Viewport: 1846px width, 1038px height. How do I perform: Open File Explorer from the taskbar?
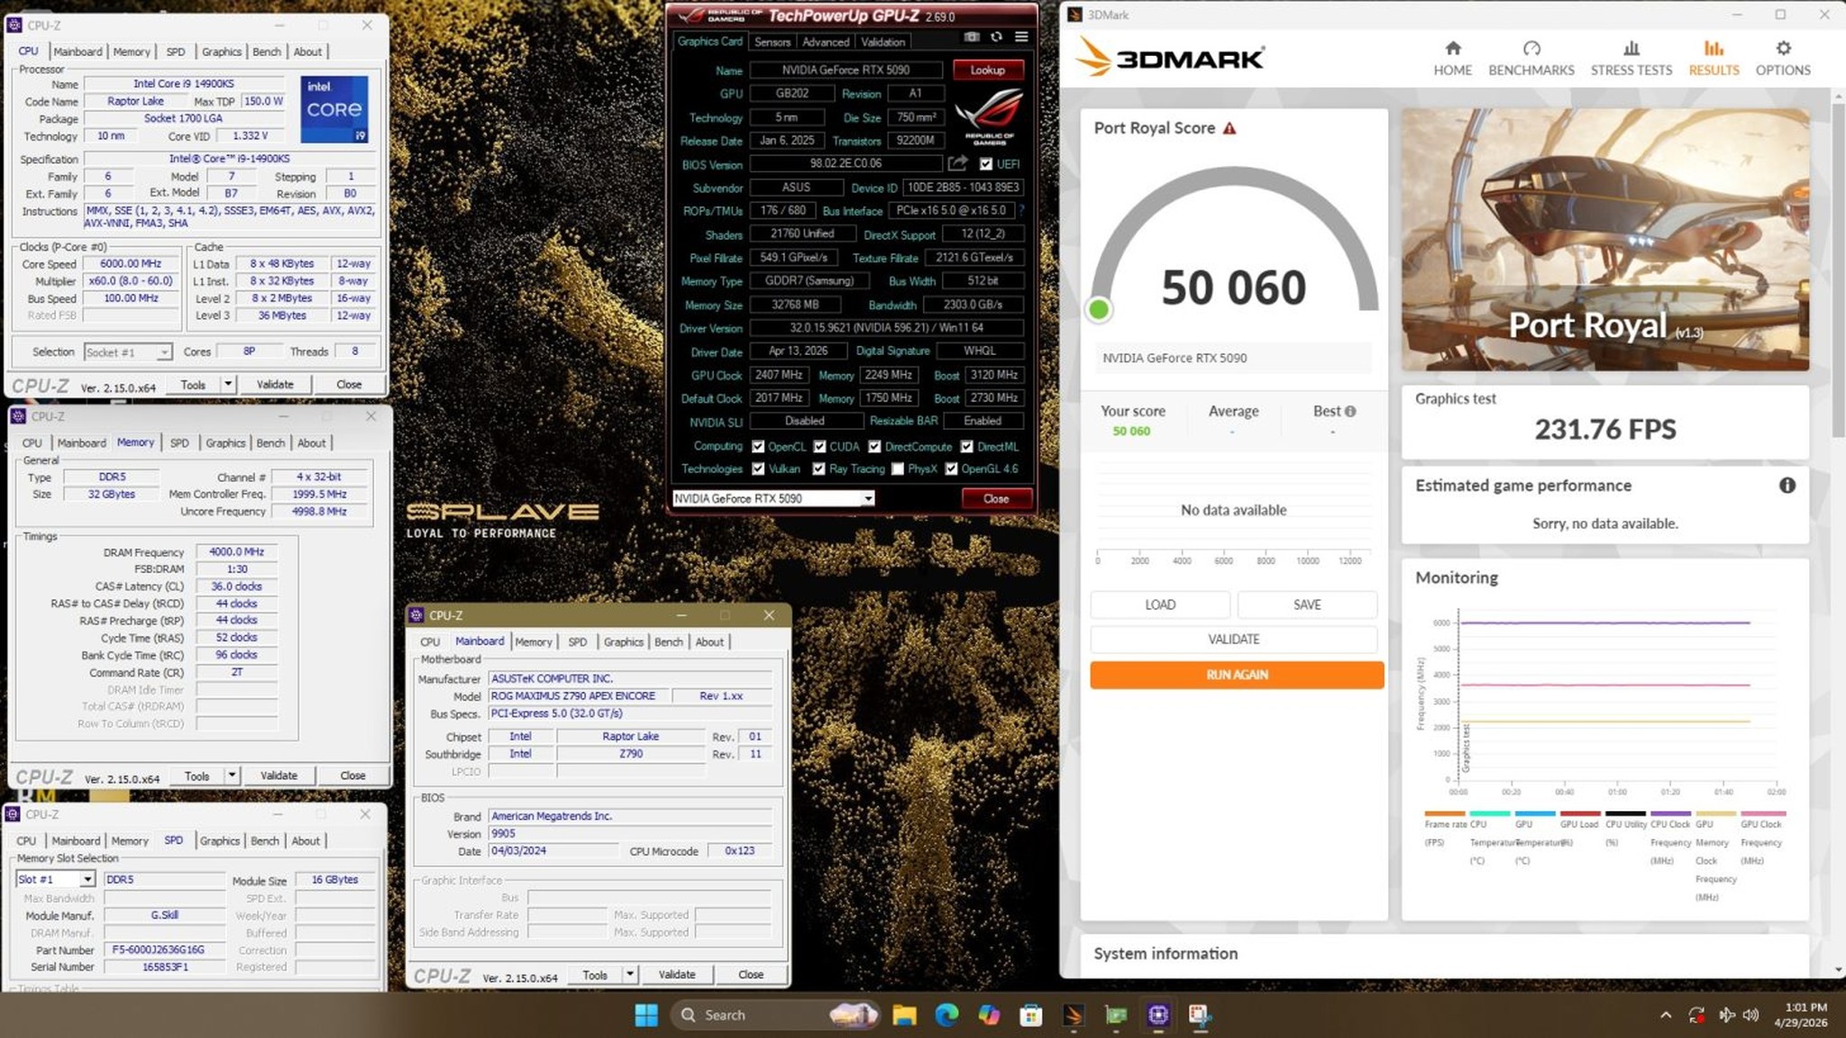click(x=904, y=1015)
